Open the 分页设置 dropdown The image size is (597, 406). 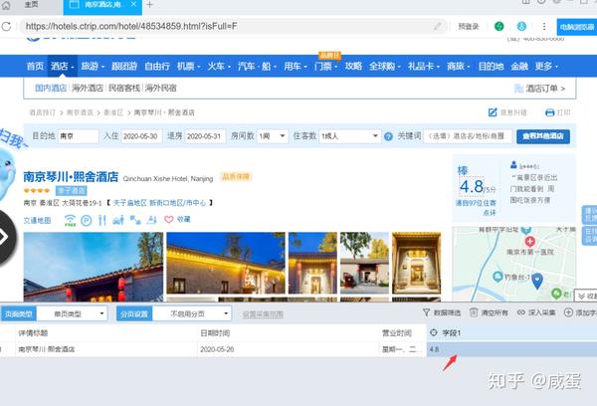tap(192, 313)
